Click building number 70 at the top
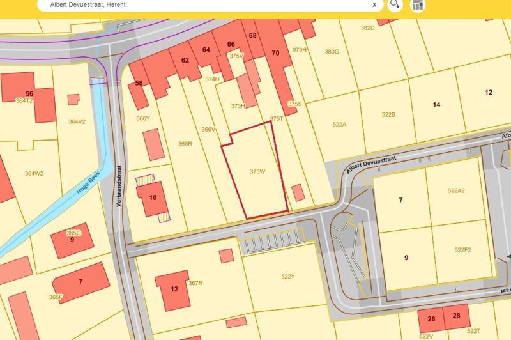Viewport: 511px width, 340px height. click(275, 52)
